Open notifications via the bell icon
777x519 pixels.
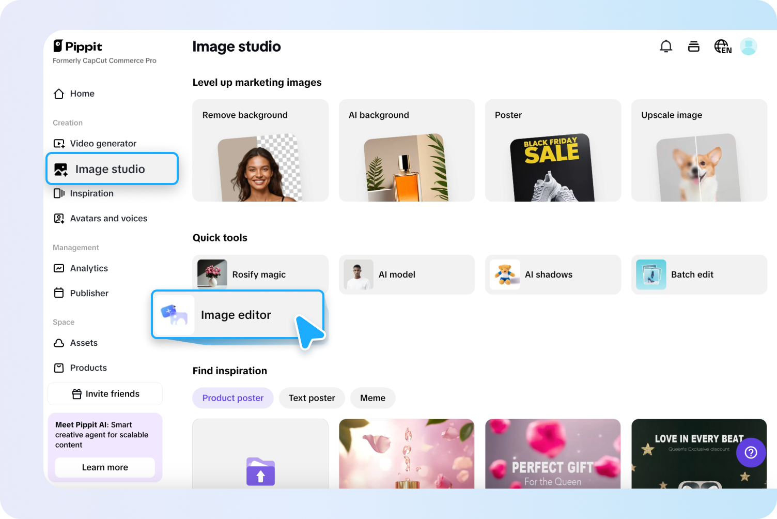(x=666, y=46)
